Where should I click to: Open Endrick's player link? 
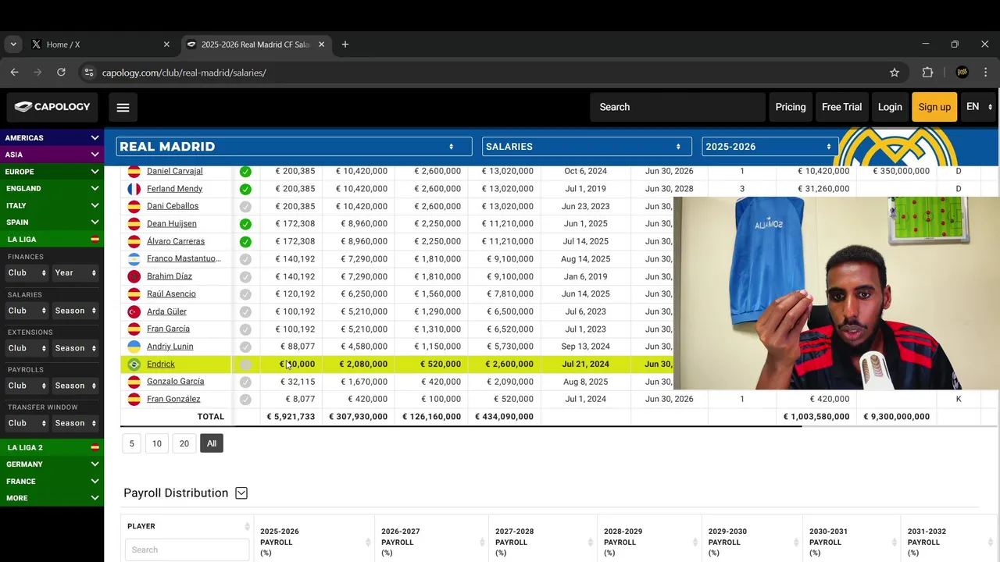(161, 365)
